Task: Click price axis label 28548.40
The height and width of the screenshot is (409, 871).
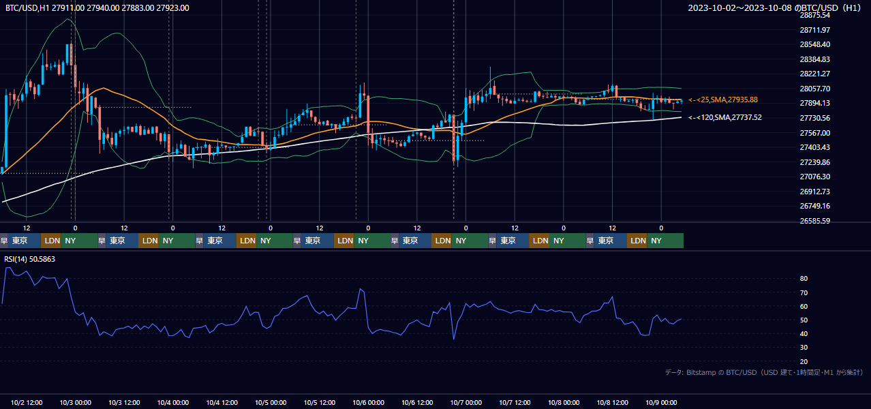Action: (815, 44)
